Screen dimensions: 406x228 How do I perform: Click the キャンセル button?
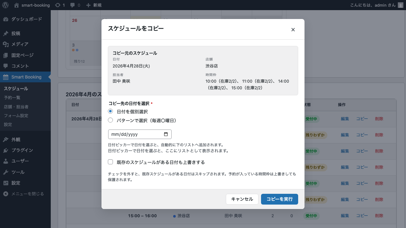click(x=242, y=199)
